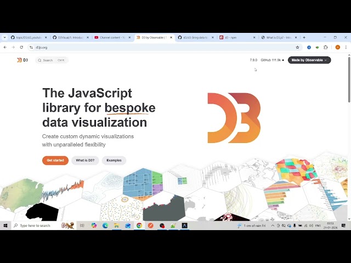Open the Windows Start menu

[5, 226]
